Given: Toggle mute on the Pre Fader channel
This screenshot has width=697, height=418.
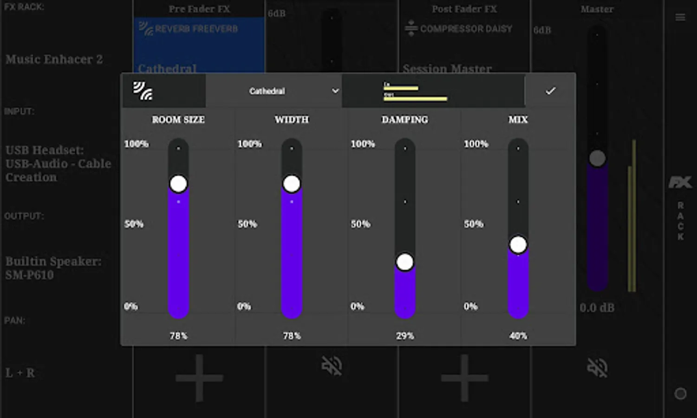Looking at the screenshot, I should tap(332, 366).
